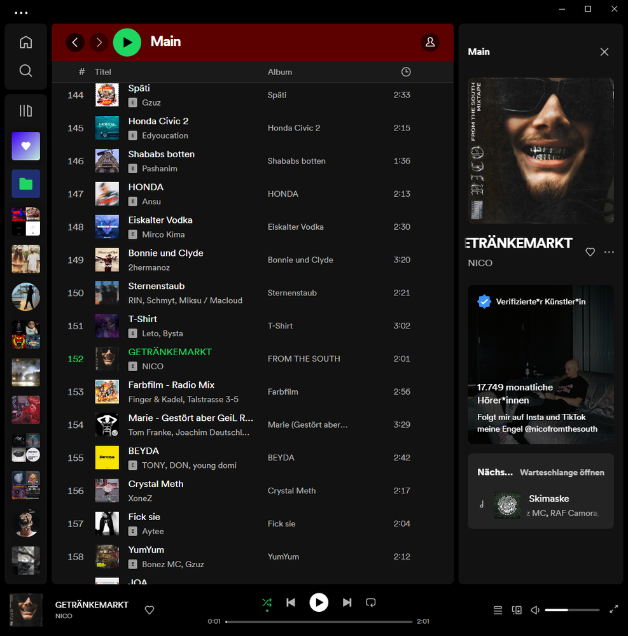Select the YumYum track title
Viewport: 628px width, 636px height.
click(146, 550)
